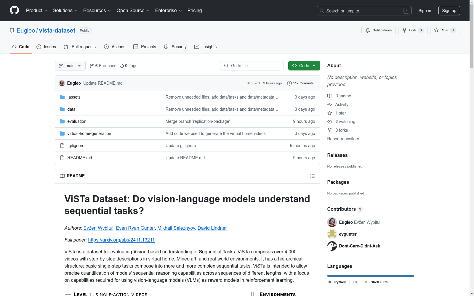
Task: Click the evaluation folder icon
Action: click(62, 121)
